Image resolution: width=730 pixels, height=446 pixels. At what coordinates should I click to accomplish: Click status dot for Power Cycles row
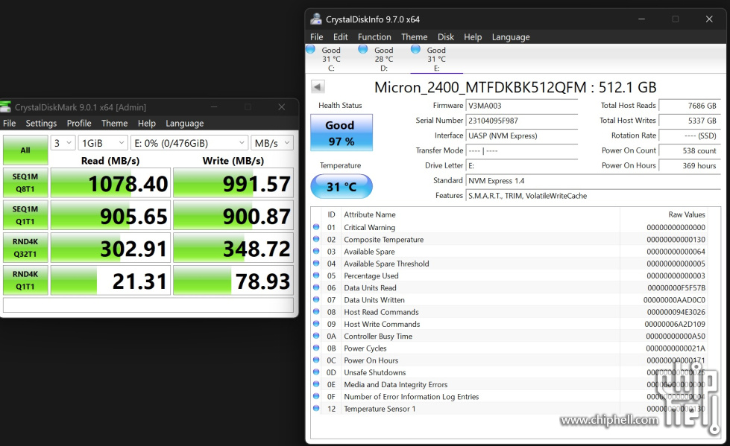click(x=316, y=348)
